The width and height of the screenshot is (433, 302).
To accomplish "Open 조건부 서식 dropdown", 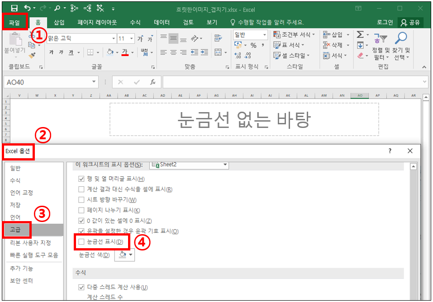I will pos(294,34).
